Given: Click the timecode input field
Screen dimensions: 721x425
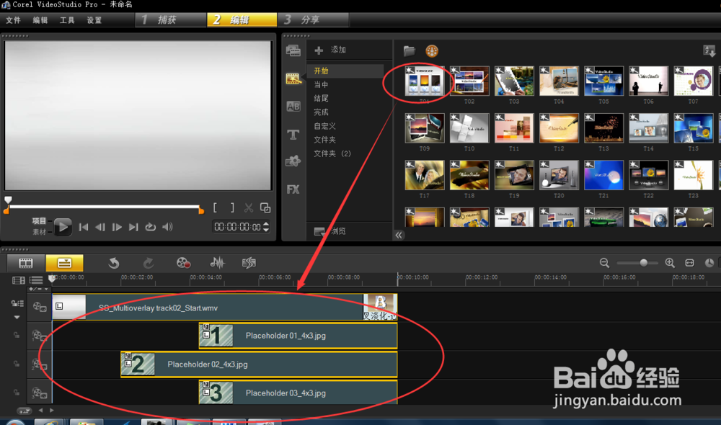Looking at the screenshot, I should pyautogui.click(x=237, y=227).
